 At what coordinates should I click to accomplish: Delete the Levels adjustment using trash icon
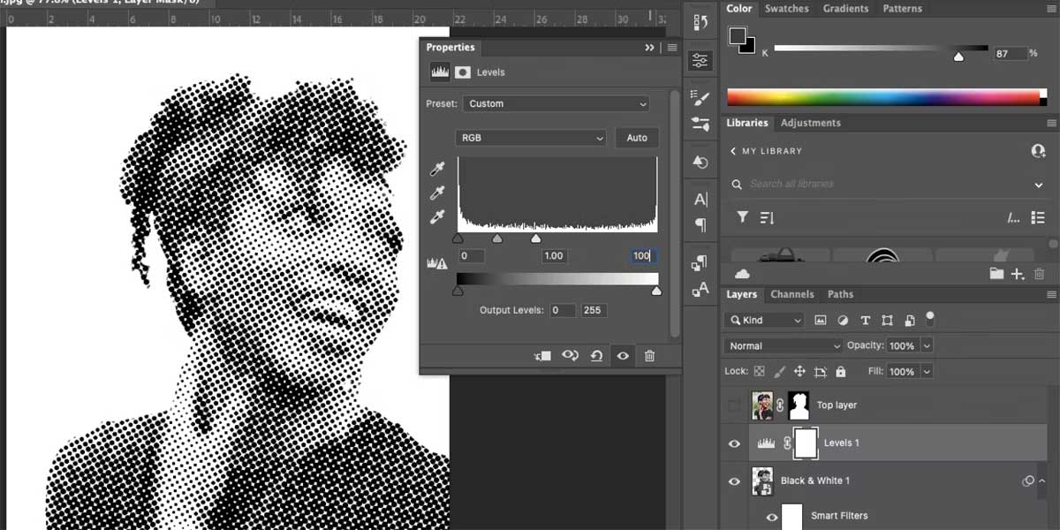[x=649, y=355]
